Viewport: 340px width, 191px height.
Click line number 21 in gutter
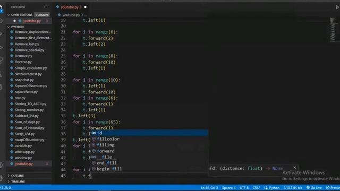pos(63,32)
